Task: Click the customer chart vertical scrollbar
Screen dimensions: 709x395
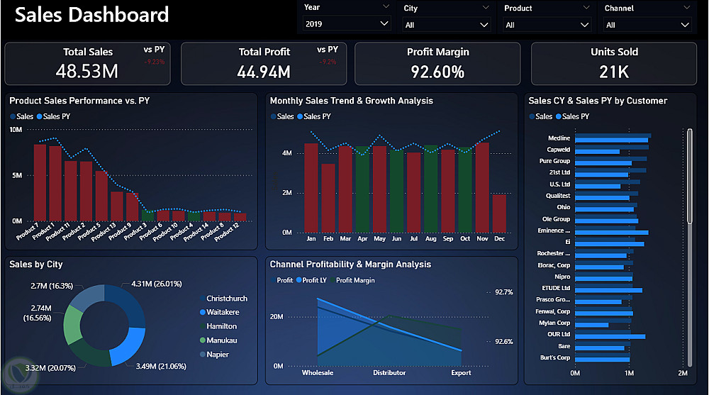Action: pyautogui.click(x=690, y=247)
